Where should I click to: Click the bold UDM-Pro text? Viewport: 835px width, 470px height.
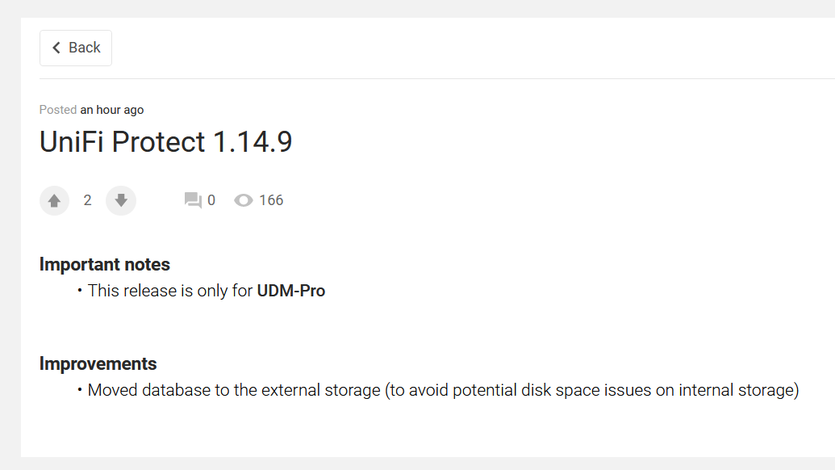pyautogui.click(x=290, y=290)
